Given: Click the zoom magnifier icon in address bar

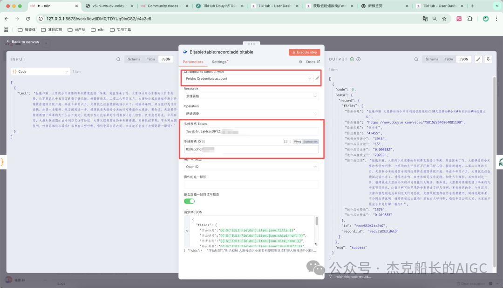Looking at the screenshot, I should [435, 19].
